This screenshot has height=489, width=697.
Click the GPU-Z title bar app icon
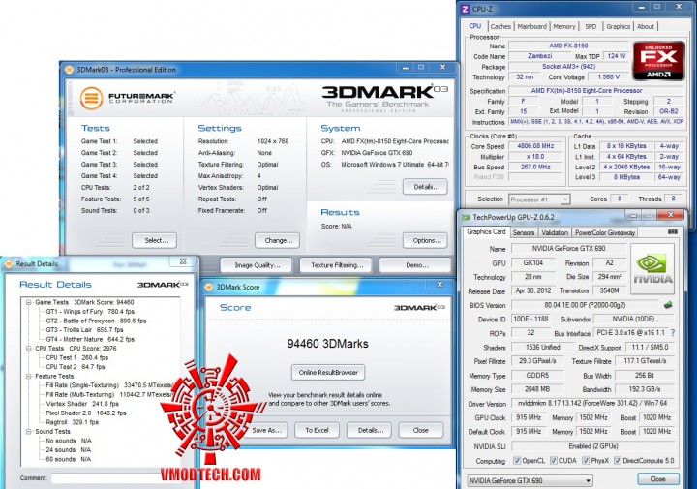pyautogui.click(x=466, y=217)
